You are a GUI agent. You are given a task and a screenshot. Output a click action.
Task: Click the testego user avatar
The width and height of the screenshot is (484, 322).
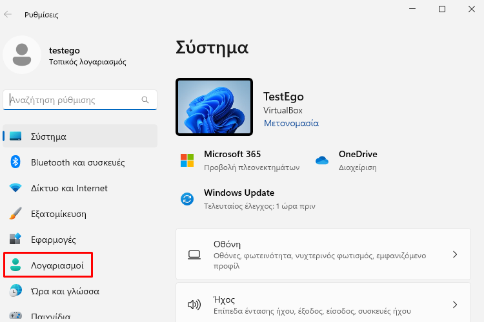(22, 55)
